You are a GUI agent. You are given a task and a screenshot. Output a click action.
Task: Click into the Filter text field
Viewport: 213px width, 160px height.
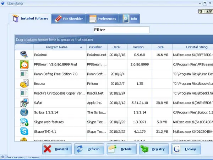click(x=121, y=30)
